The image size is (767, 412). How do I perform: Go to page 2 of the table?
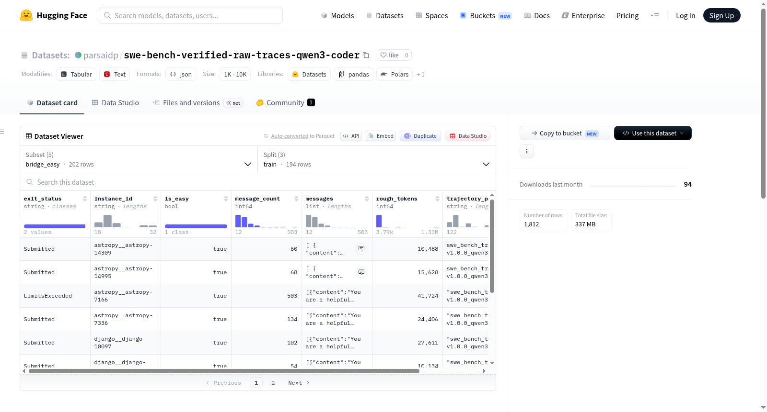(x=273, y=383)
